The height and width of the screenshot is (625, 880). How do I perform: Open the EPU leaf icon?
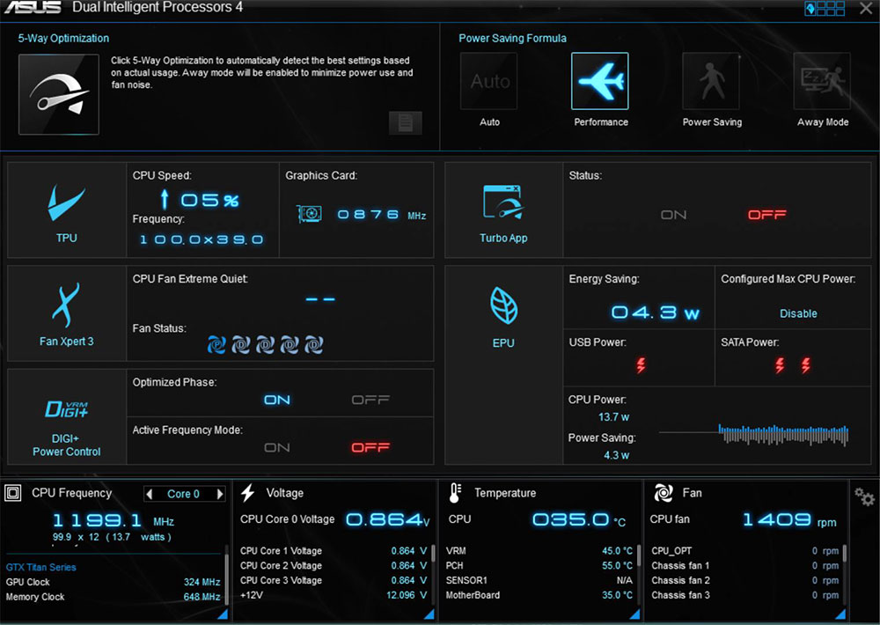coord(503,306)
